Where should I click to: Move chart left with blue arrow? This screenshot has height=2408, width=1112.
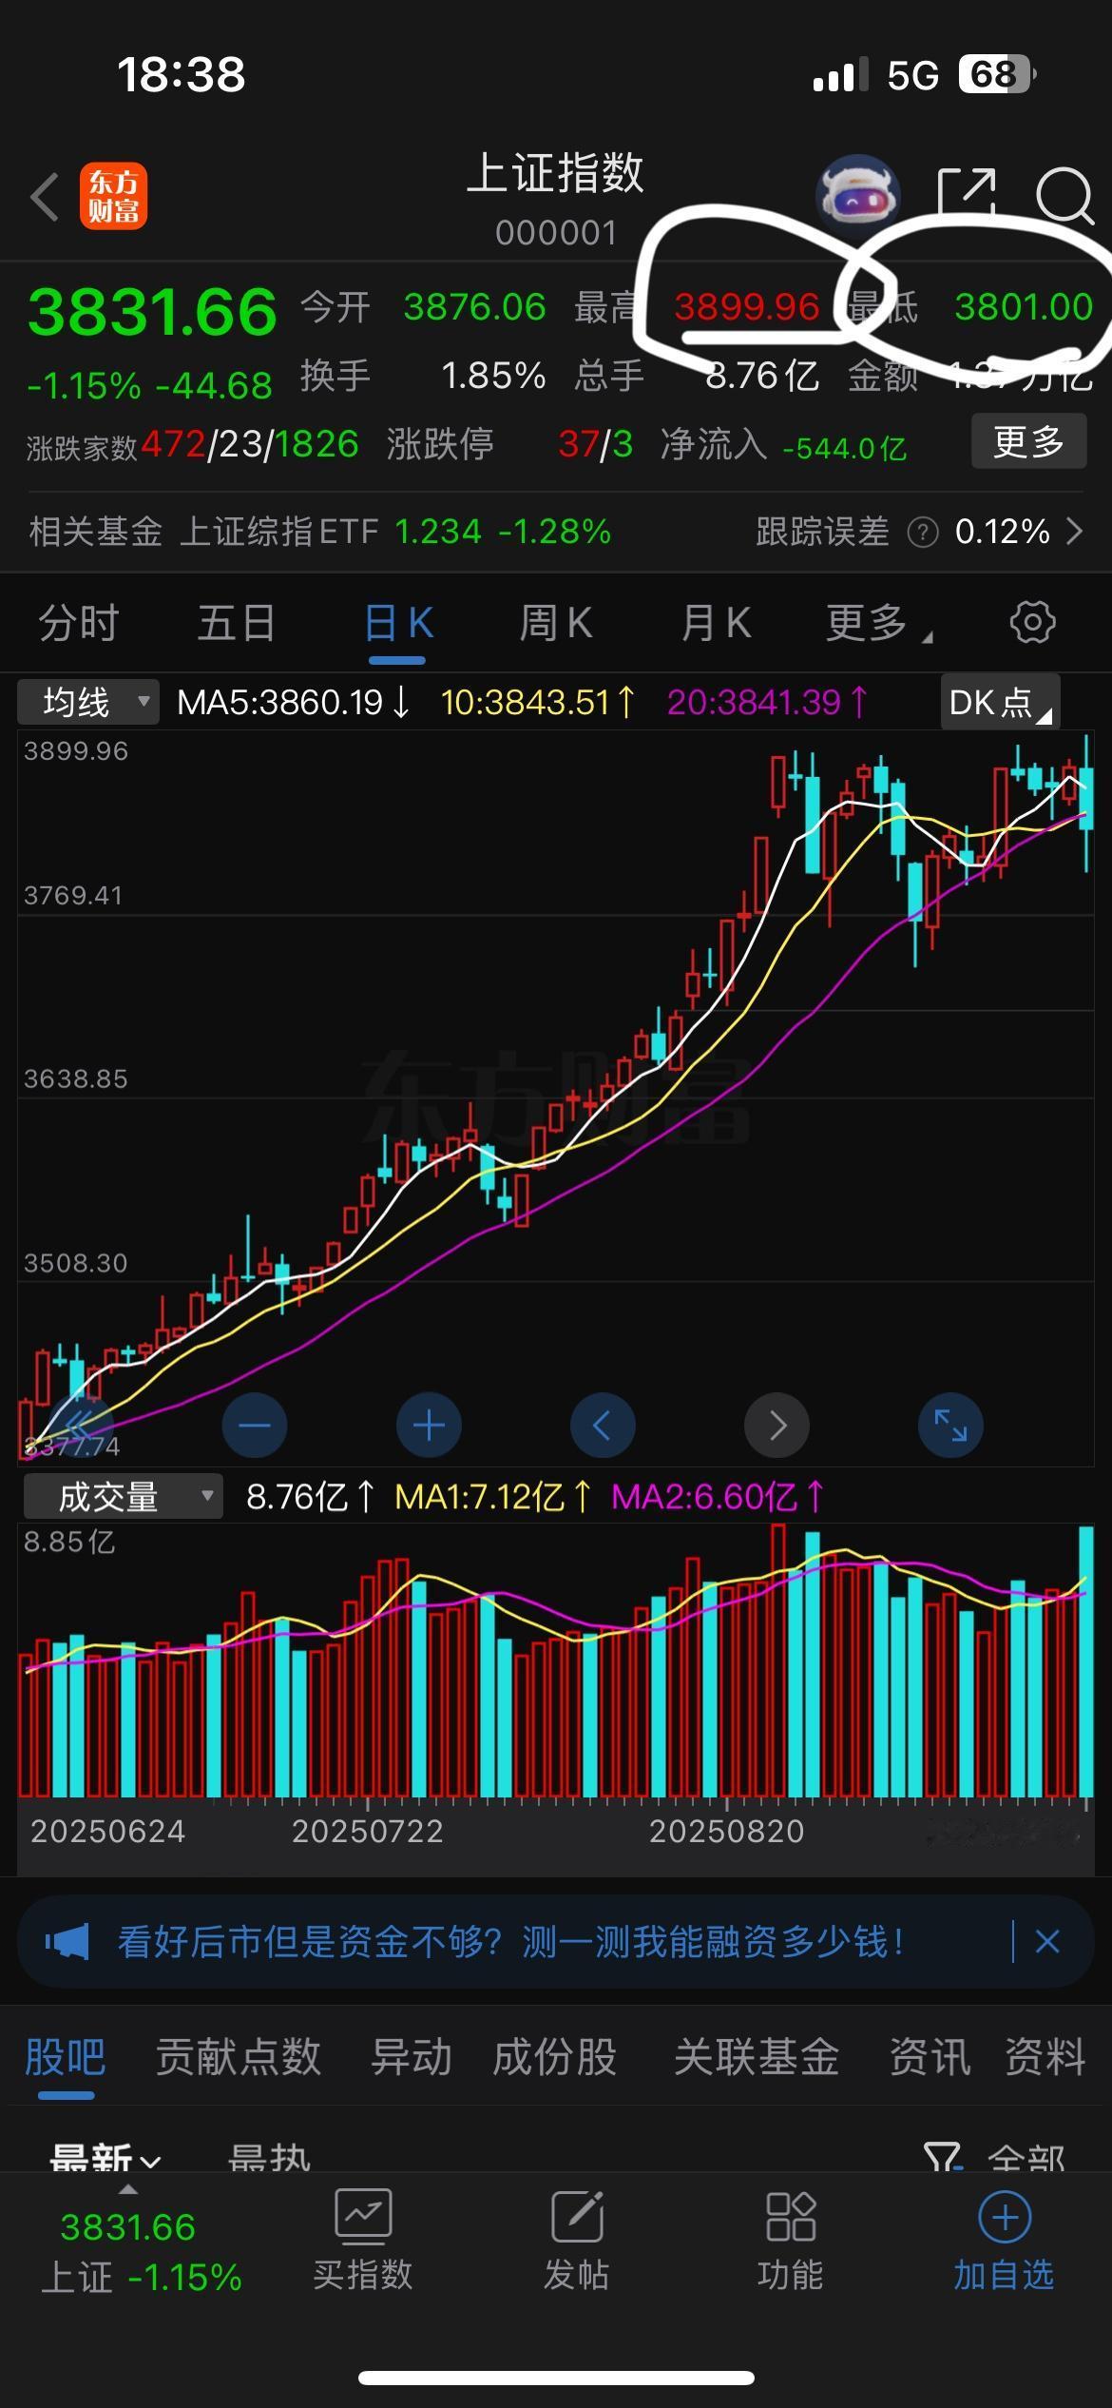point(603,1425)
